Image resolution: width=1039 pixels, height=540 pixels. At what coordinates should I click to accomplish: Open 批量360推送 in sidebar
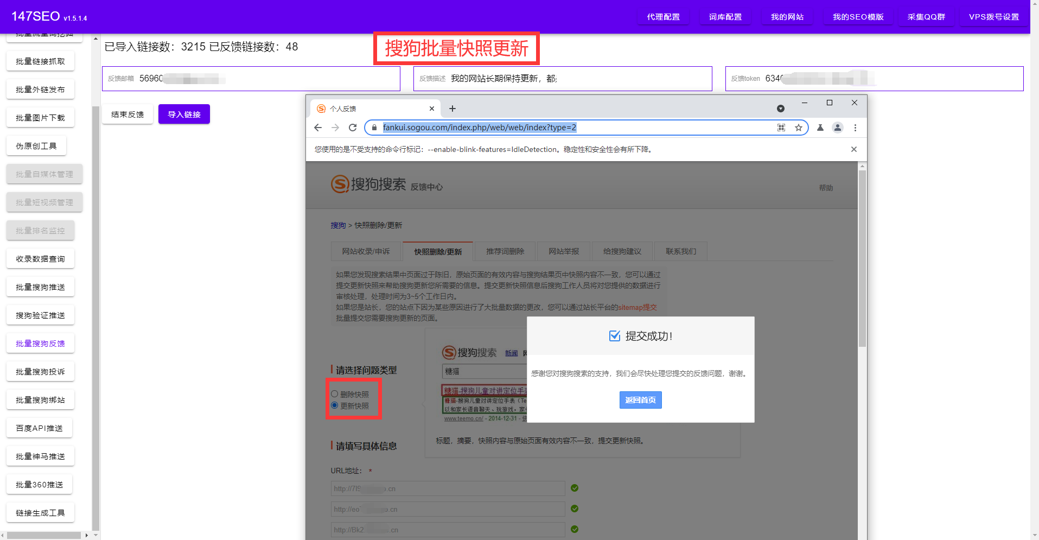39,485
